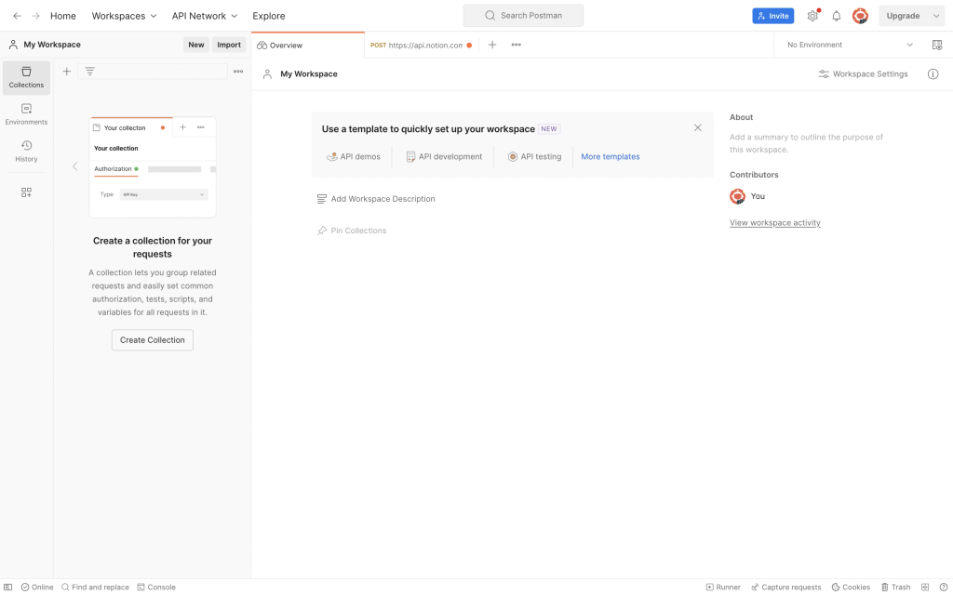
Task: Open the Upgrade dropdown arrow
Action: tap(936, 16)
